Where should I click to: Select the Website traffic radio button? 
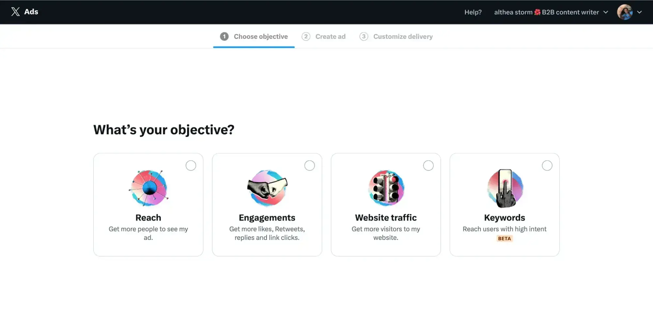coord(428,165)
